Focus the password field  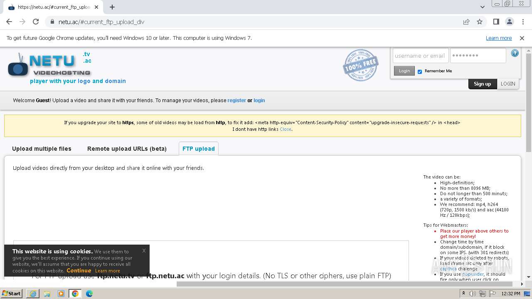(478, 56)
